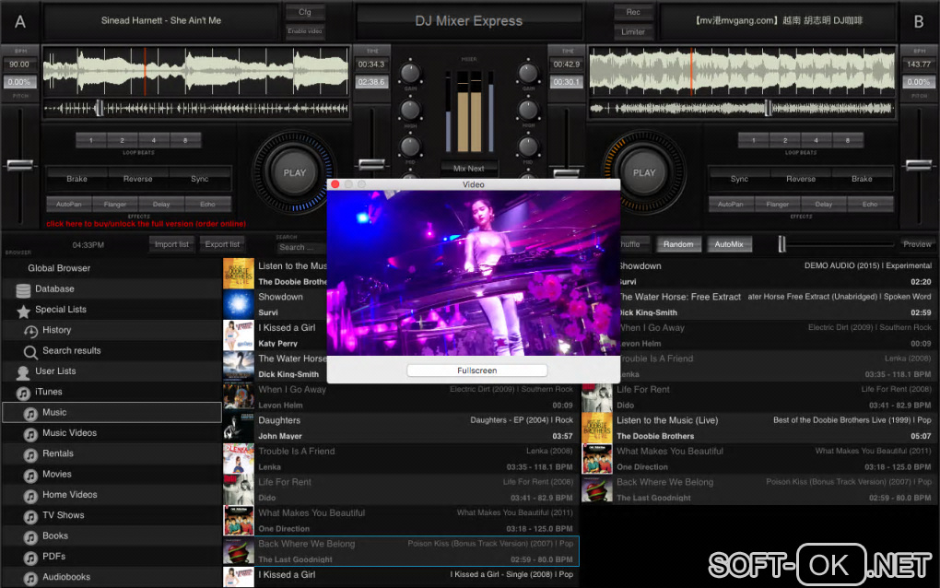
Task: Open History clock icon
Action: (x=30, y=332)
